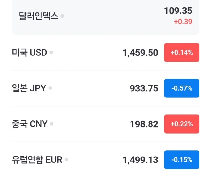Toggle the red +0.14% USD change badge
Screen dimensions: 211x173
[181, 53]
